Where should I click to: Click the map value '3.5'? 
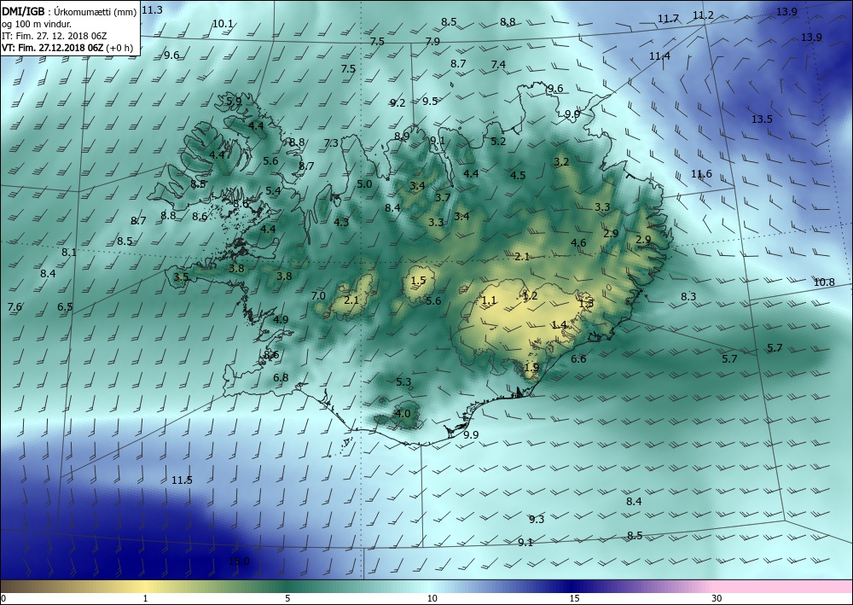point(181,277)
